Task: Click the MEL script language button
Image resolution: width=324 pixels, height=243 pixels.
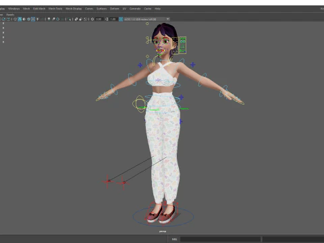Action: (x=174, y=239)
